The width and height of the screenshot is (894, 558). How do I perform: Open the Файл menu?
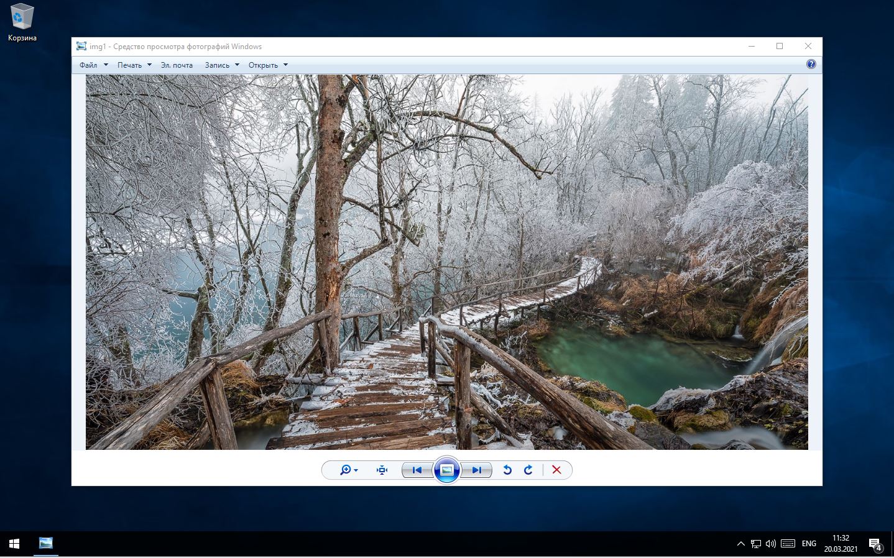(x=93, y=65)
